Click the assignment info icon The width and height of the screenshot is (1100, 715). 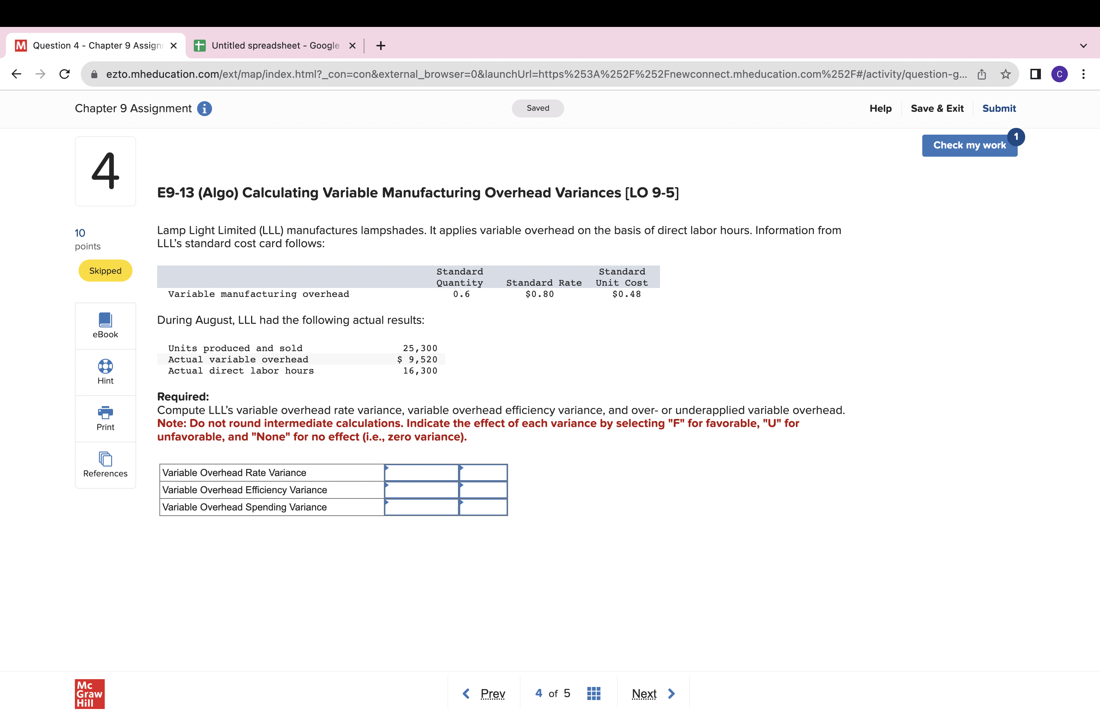point(204,108)
